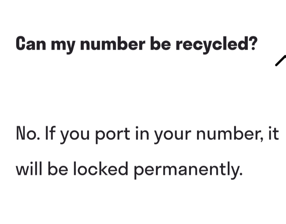Click the word "Can" in the heading
The height and width of the screenshot is (224, 286).
click(30, 44)
